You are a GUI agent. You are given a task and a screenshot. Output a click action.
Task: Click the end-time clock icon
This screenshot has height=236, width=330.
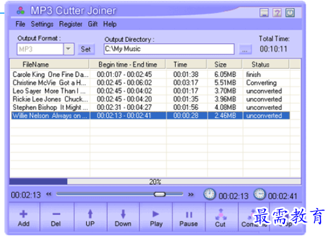pyautogui.click(x=259, y=194)
